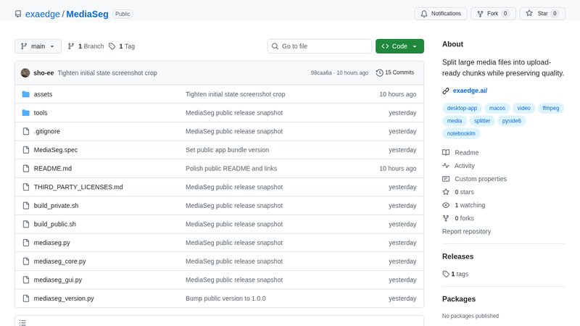
Task: Select the pyside6 topic tag
Action: [x=511, y=120]
